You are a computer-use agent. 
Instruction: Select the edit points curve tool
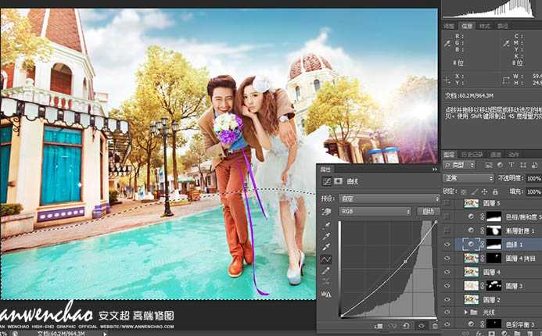click(326, 259)
